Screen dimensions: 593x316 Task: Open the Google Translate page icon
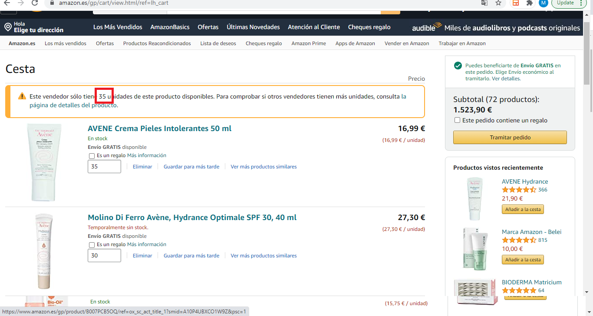pos(484,3)
